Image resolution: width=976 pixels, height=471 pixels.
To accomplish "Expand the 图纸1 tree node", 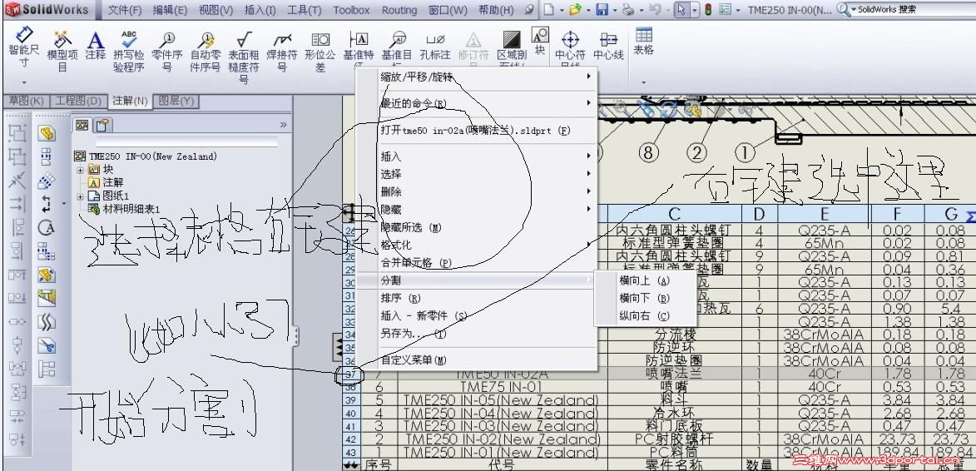I will click(x=80, y=196).
